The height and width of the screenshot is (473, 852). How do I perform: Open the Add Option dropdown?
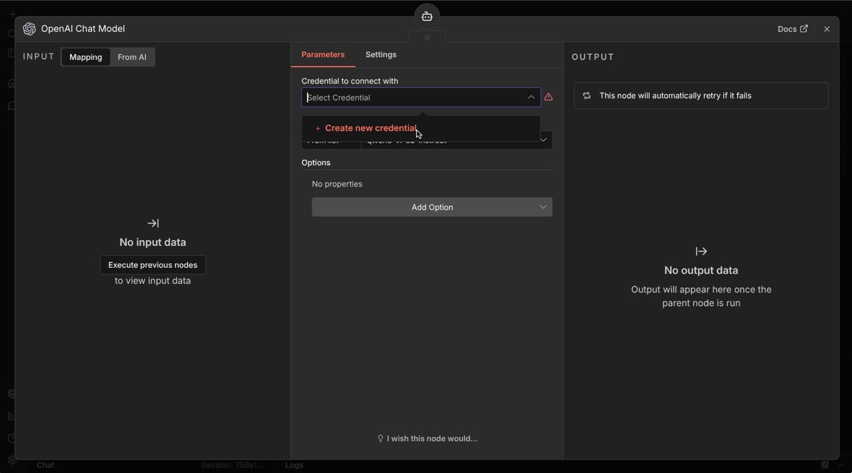coord(432,207)
